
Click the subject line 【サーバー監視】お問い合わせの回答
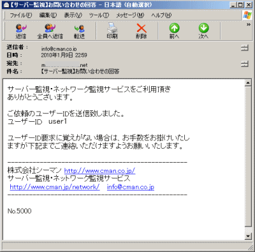[80, 71]
